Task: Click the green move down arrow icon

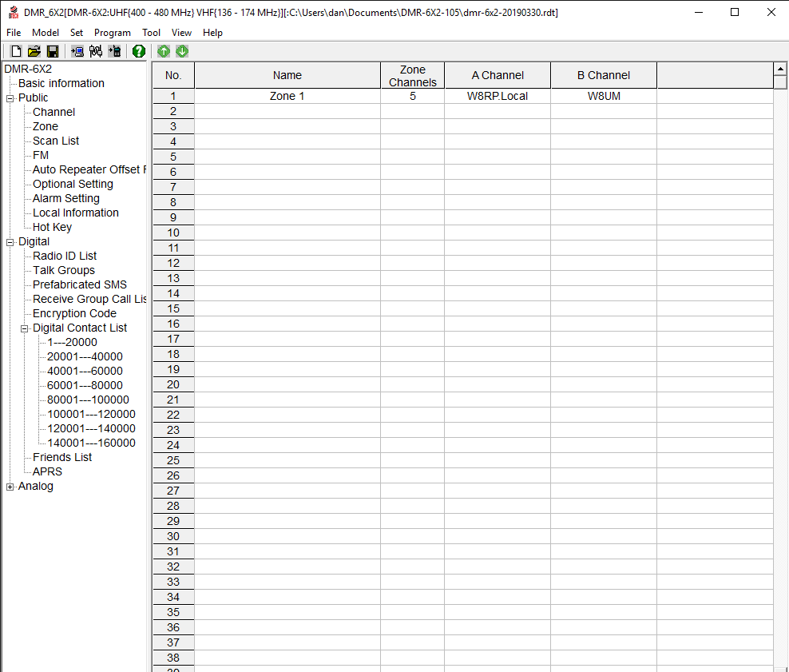Action: coord(182,51)
